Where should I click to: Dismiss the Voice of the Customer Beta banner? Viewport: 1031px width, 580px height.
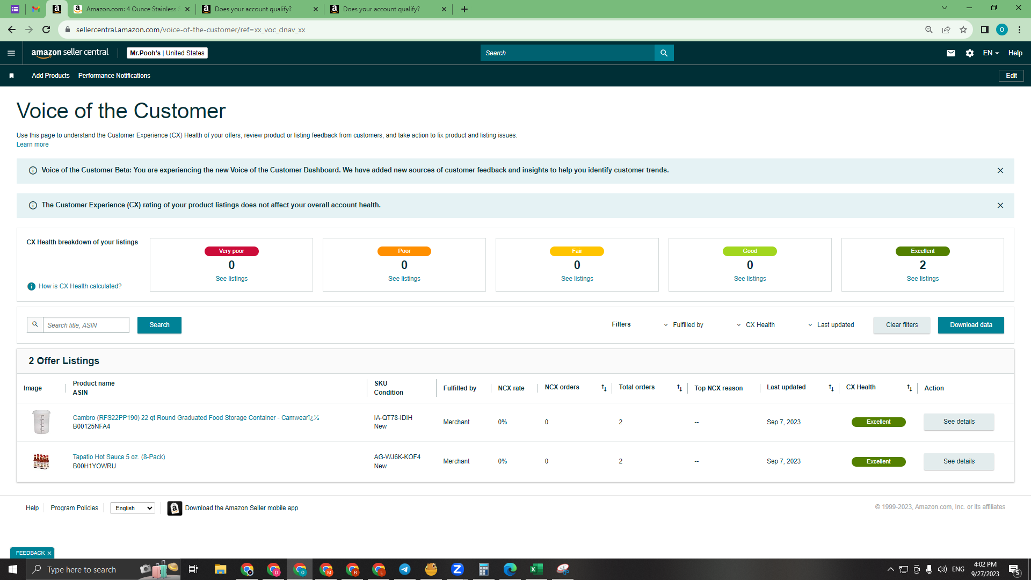(1000, 171)
